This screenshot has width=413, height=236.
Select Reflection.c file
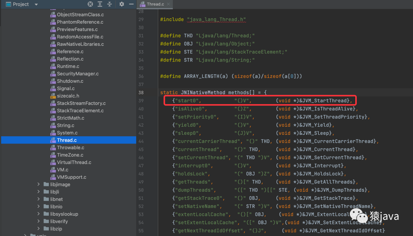(70, 59)
